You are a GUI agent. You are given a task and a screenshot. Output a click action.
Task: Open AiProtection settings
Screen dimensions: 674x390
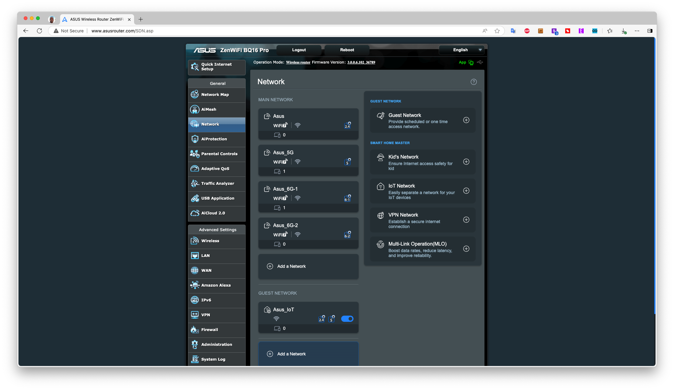pyautogui.click(x=214, y=139)
